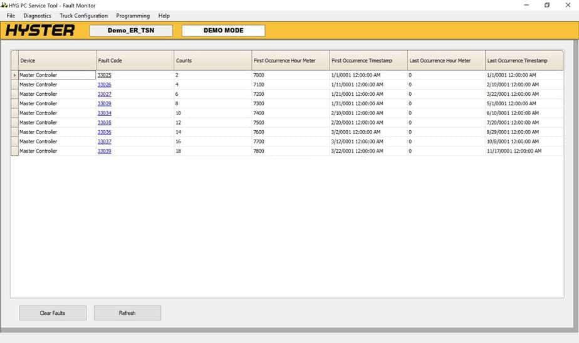579x343 pixels.
Task: Open fault code 33027 link
Action: [105, 94]
